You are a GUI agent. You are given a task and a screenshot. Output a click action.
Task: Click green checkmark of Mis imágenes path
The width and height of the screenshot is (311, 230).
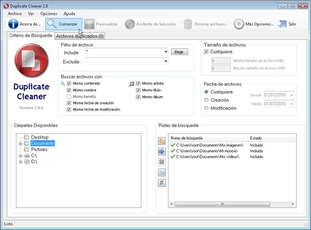click(x=172, y=145)
